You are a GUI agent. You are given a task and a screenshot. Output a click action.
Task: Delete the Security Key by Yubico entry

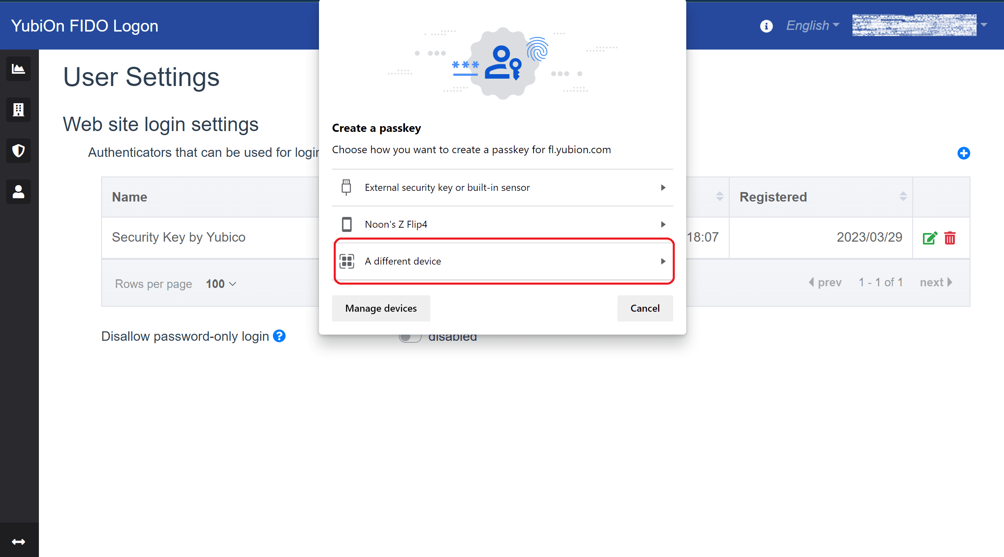tap(950, 238)
